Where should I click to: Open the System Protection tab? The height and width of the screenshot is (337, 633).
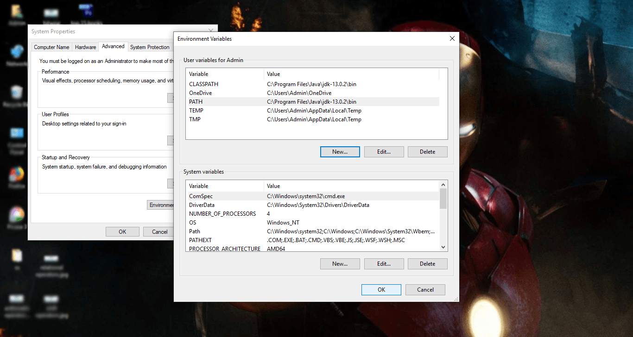point(149,47)
